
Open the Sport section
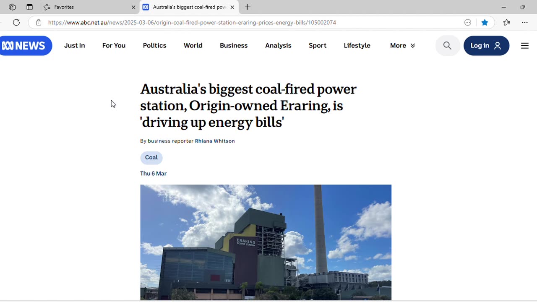(x=318, y=46)
